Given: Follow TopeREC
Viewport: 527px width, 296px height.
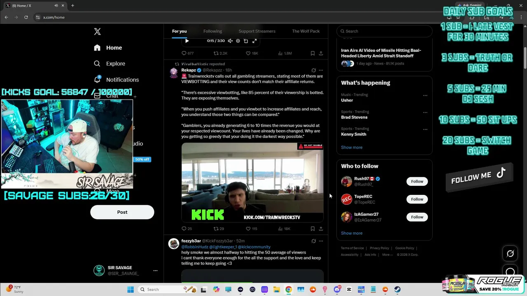Looking at the screenshot, I should pyautogui.click(x=417, y=199).
